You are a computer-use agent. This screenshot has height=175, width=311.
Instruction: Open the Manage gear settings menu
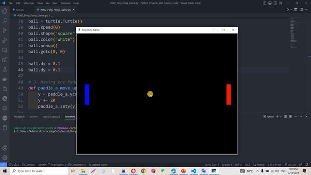tap(5, 157)
